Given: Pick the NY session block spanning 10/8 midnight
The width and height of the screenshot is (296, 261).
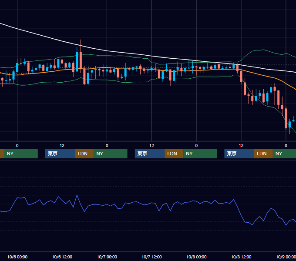Looking at the screenshot, I should pos(200,154).
